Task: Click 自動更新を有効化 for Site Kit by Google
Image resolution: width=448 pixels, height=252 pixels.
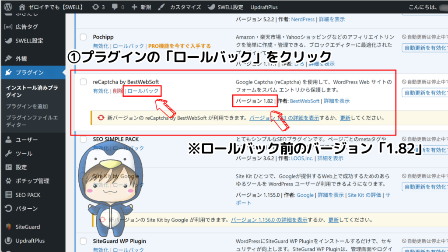Action: coord(425,186)
